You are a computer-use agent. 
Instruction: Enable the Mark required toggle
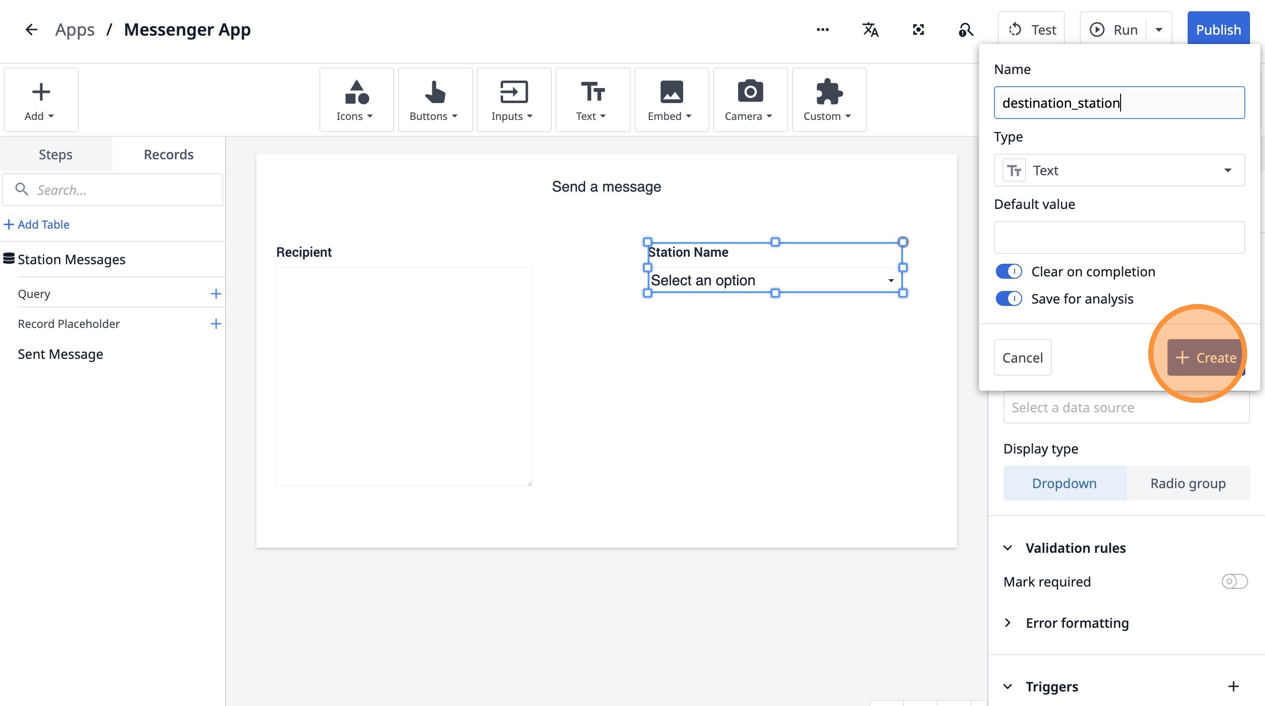click(1234, 581)
